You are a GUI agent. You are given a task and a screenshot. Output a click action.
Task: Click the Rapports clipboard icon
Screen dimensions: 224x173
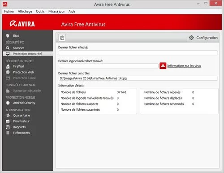8,127
